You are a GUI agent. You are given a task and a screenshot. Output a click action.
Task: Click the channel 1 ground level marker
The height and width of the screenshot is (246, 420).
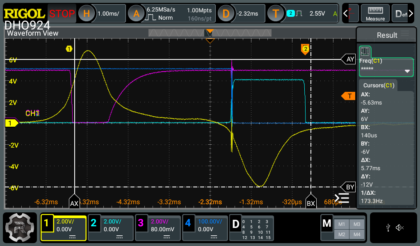tap(11, 123)
